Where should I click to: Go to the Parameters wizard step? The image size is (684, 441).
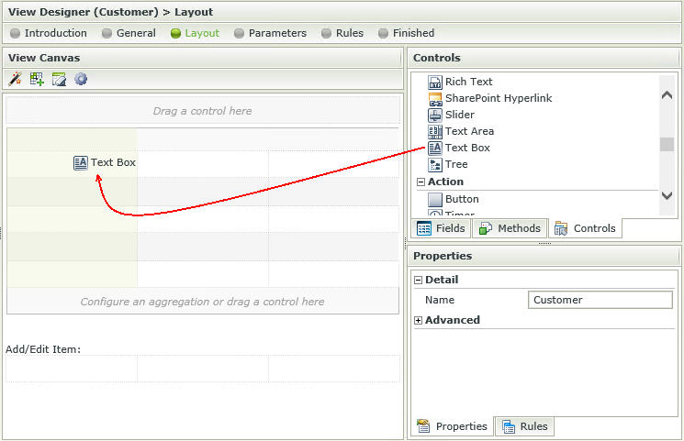[271, 33]
